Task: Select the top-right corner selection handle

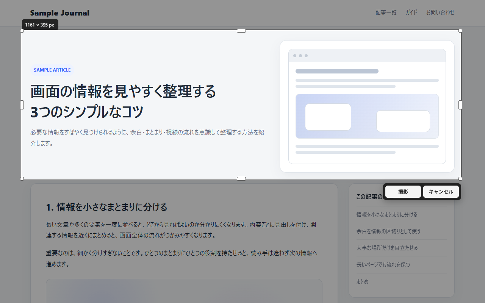Action: click(x=460, y=31)
